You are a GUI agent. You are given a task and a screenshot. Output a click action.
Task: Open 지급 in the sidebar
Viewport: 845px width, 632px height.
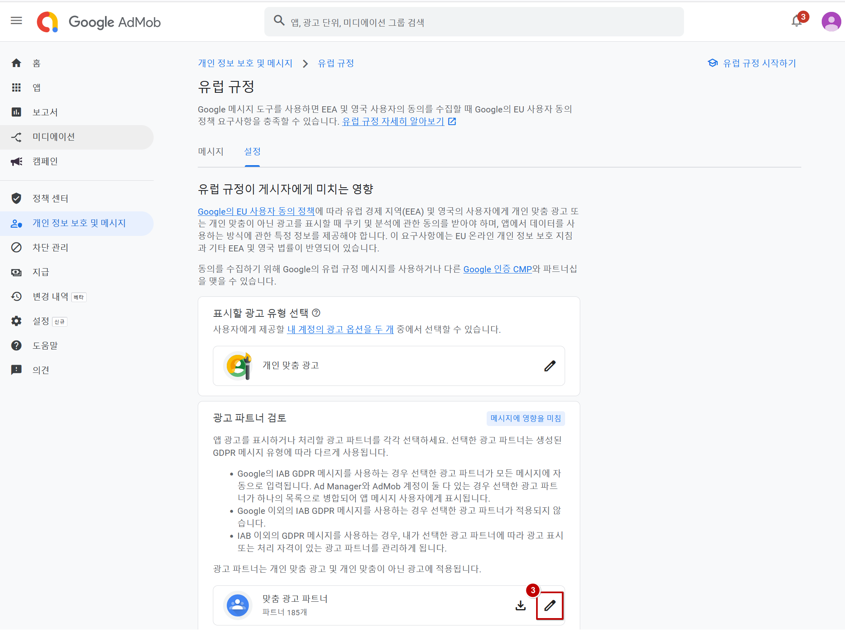point(40,272)
